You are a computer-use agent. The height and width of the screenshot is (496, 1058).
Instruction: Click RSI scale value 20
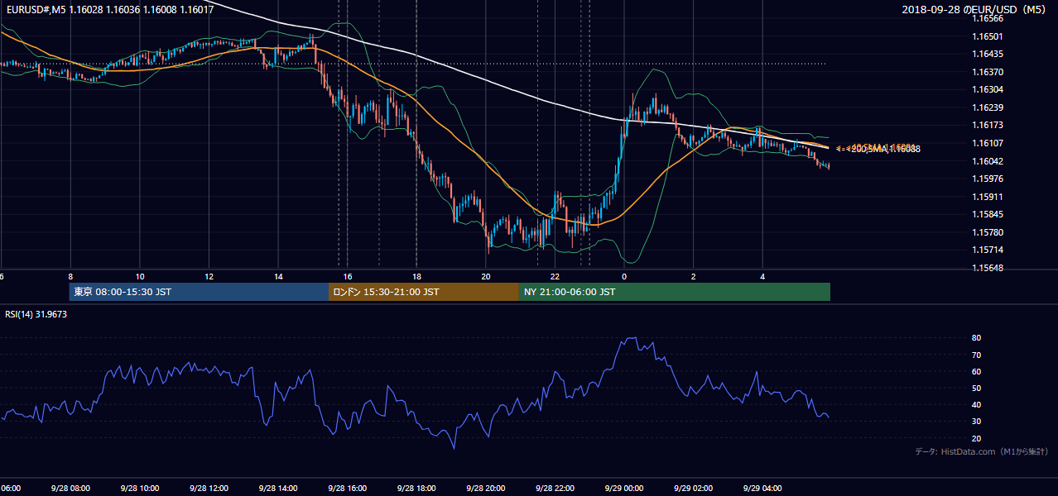(977, 438)
